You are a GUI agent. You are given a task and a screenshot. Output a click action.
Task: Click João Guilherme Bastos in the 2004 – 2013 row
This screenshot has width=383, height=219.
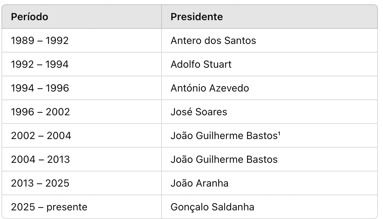click(224, 160)
